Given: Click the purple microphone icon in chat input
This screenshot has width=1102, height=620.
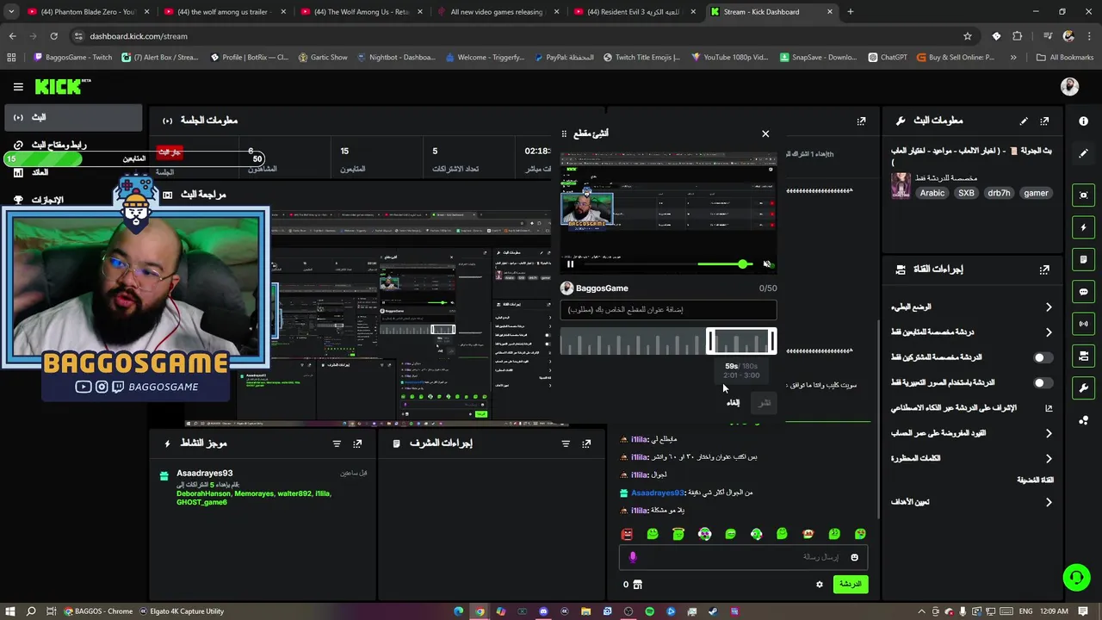Looking at the screenshot, I should pos(633,557).
